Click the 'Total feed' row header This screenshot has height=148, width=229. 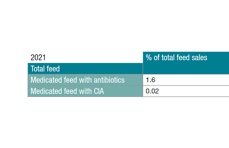point(45,69)
